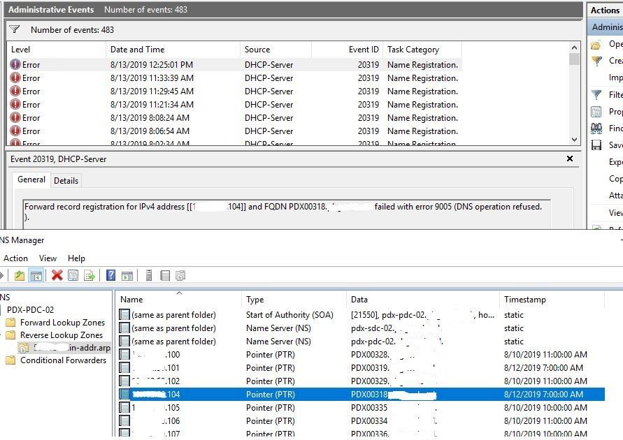Click the in-addr.arpa zone file icon
The image size is (623, 440).
tap(24, 348)
